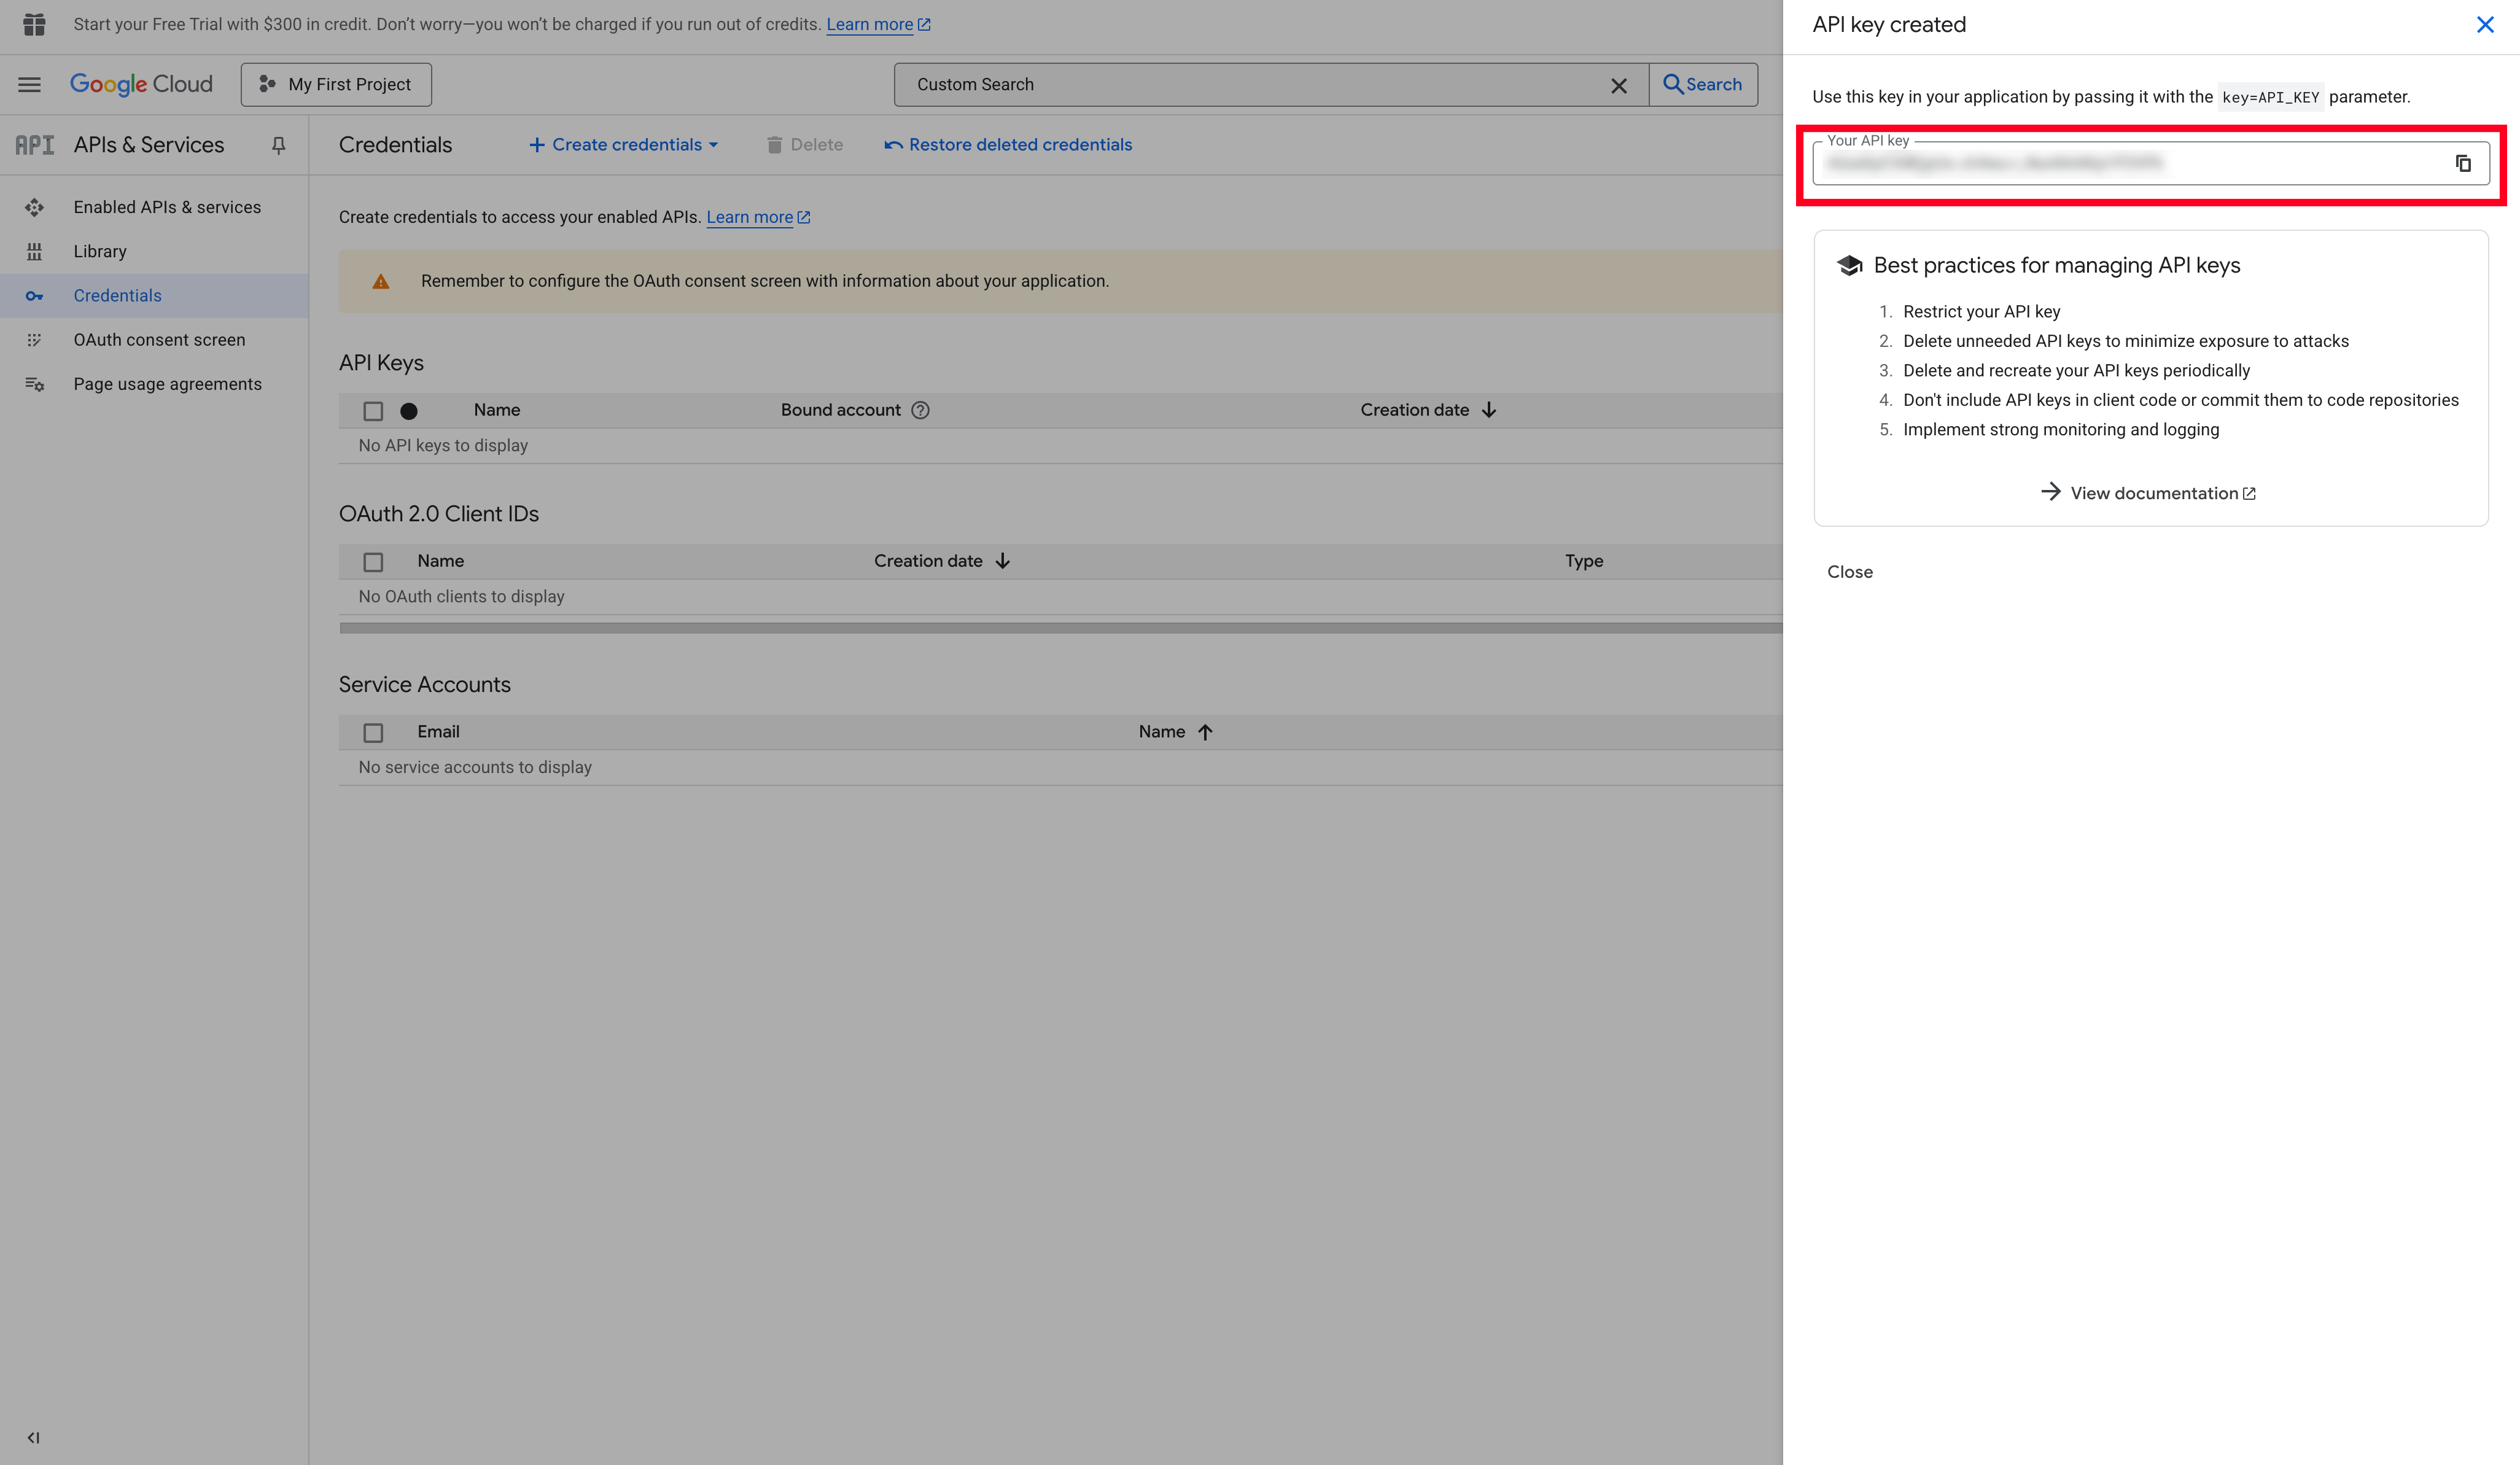Sort OAuth clients by Creation date arrow
The width and height of the screenshot is (2520, 1465).
1002,561
